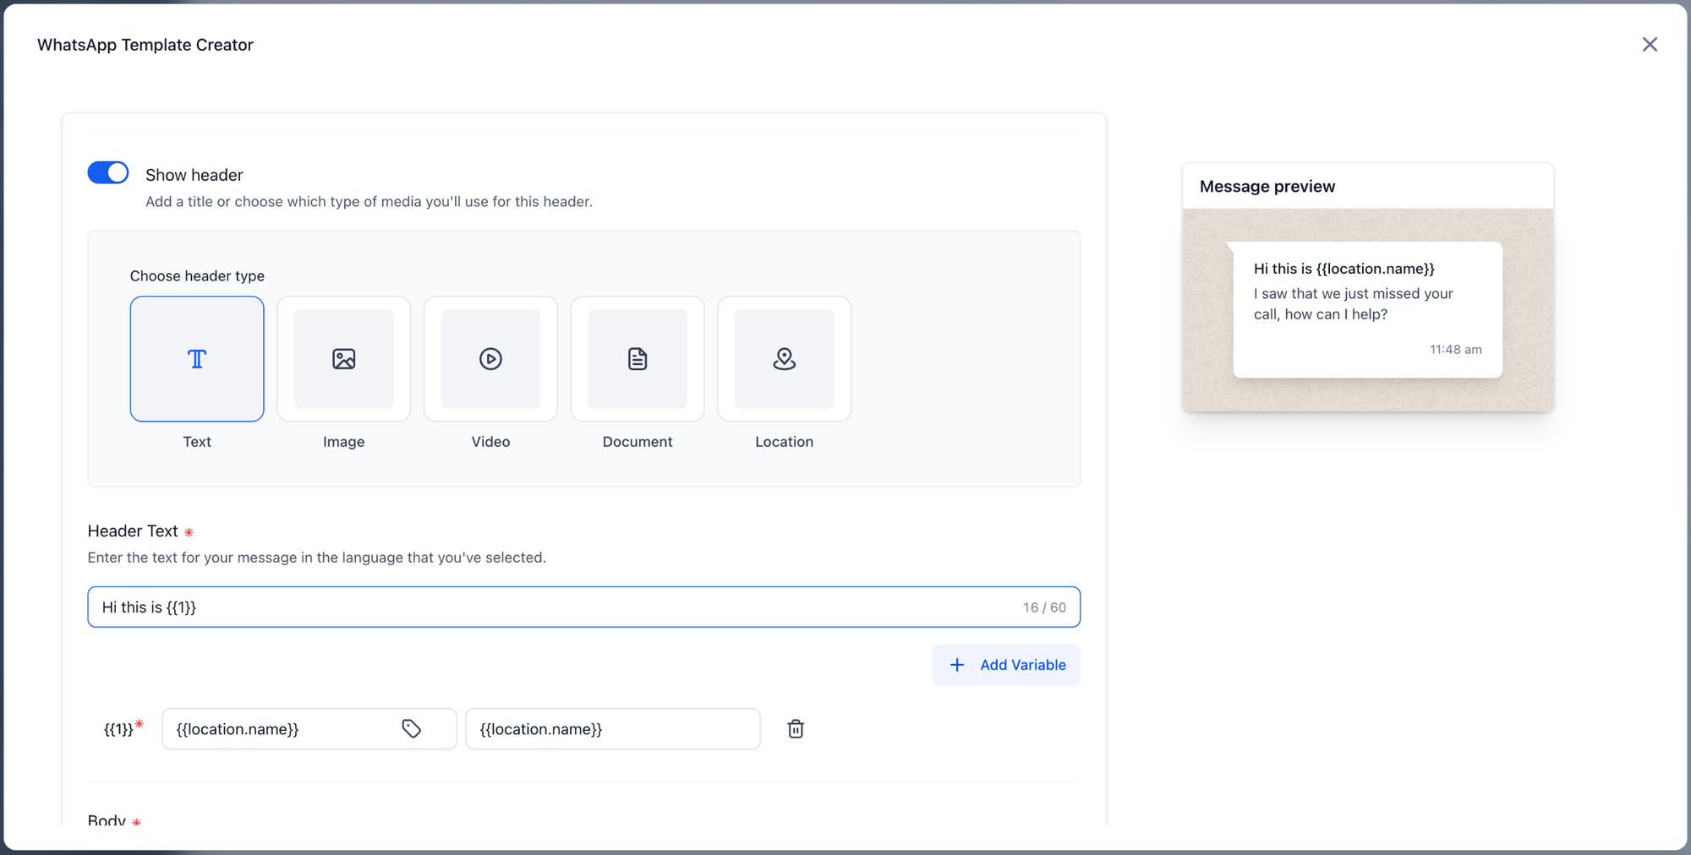
Task: Focus the Header Text input field
Action: point(583,607)
